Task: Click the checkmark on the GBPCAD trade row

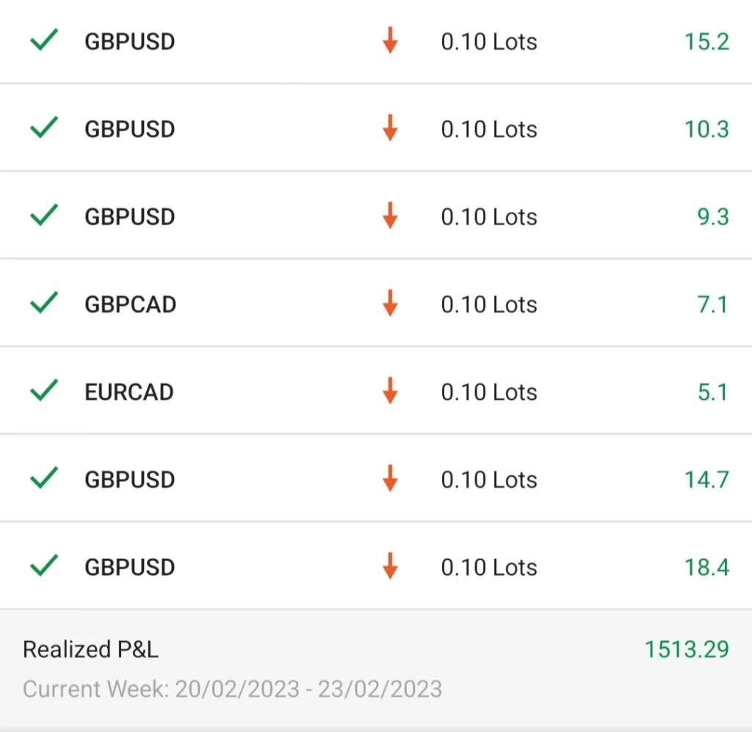Action: click(44, 303)
